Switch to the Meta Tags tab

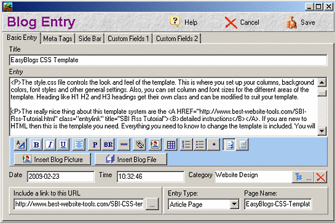tap(58, 39)
